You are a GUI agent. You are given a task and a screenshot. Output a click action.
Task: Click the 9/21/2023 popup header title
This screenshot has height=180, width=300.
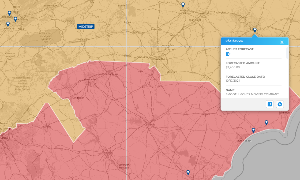234,41
